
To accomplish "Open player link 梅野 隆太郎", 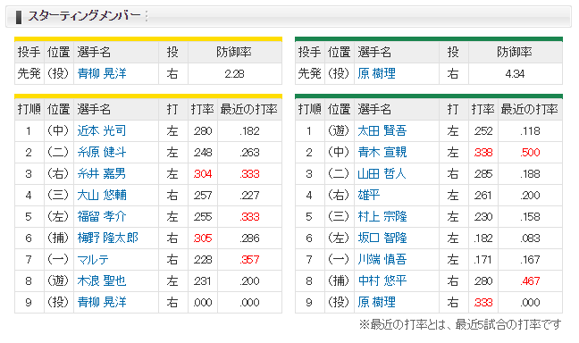I will point(107,238).
